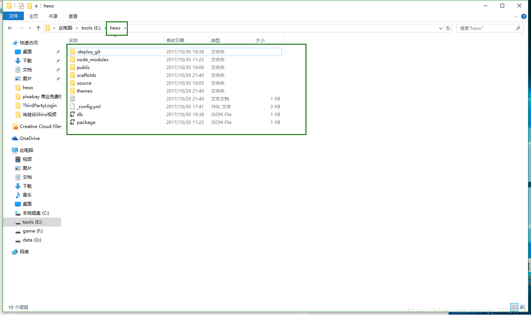The width and height of the screenshot is (531, 318).
Task: Expand the chevron after 此电脑 breadcrumb
Action: (77, 28)
